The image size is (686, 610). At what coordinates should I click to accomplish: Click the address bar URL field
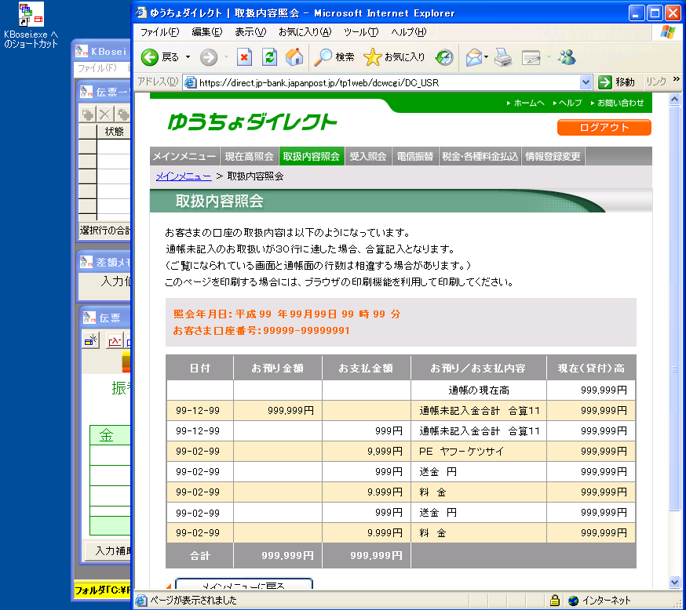[x=389, y=82]
